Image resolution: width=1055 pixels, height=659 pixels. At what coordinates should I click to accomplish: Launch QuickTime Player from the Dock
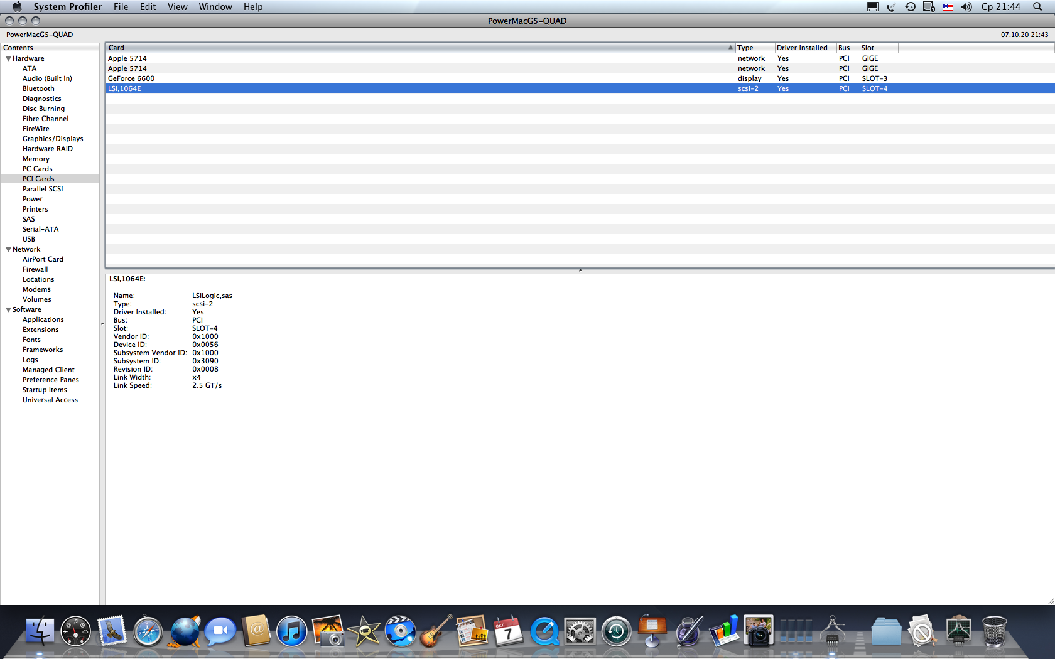tap(544, 631)
